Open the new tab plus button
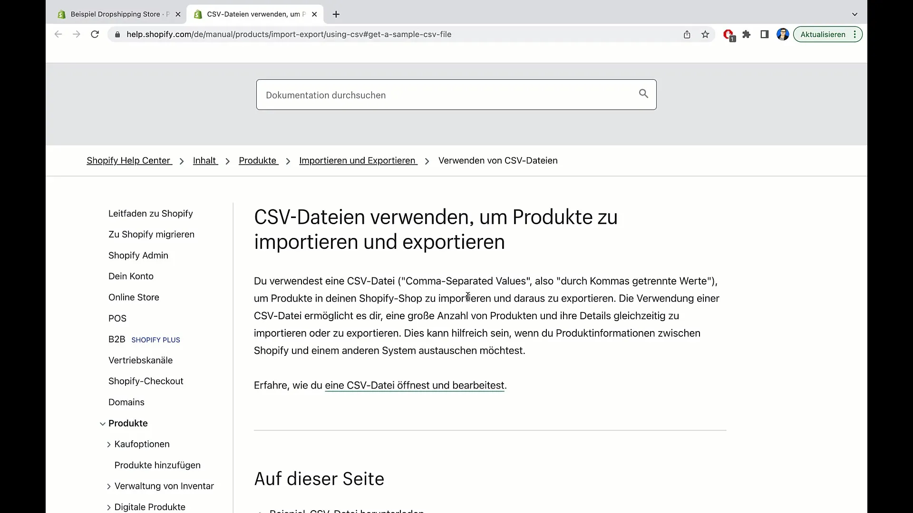 tap(336, 14)
